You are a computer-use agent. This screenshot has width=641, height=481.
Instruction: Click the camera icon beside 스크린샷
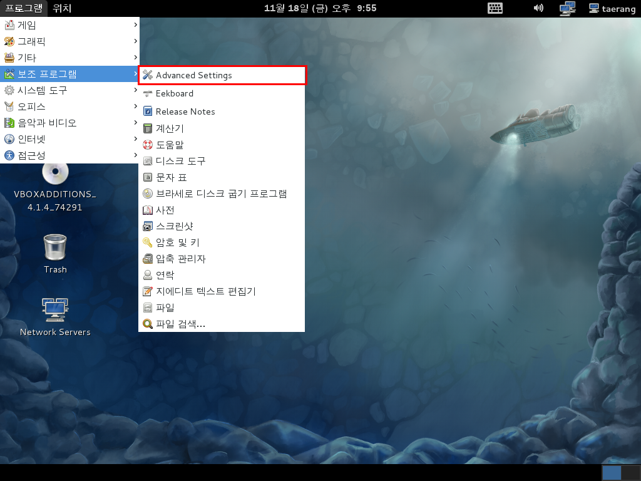pyautogui.click(x=148, y=226)
